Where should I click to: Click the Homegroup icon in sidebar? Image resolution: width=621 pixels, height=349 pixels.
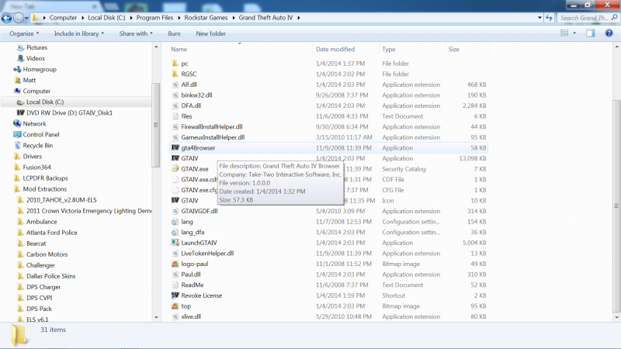[x=17, y=69]
